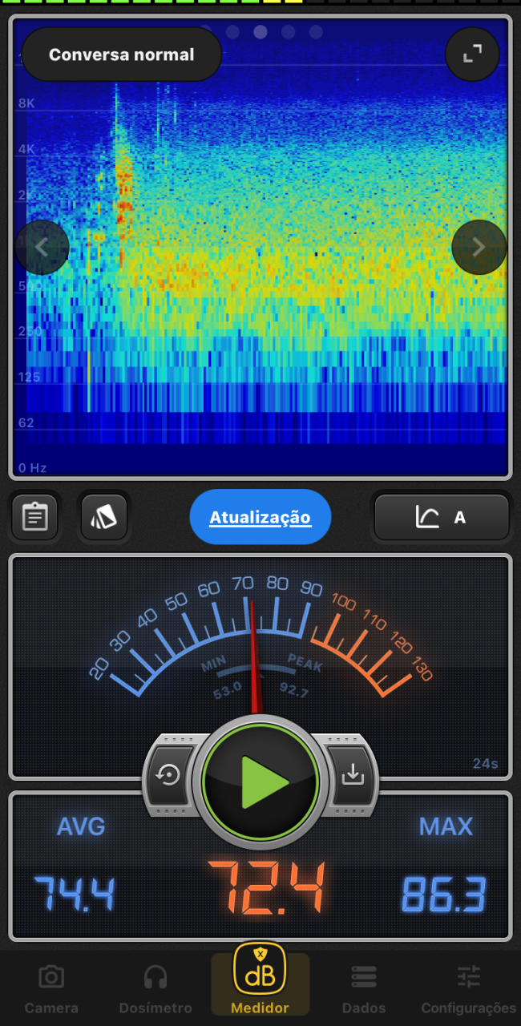The width and height of the screenshot is (521, 1026).
Task: Tap the theme cards icon
Action: [x=103, y=517]
